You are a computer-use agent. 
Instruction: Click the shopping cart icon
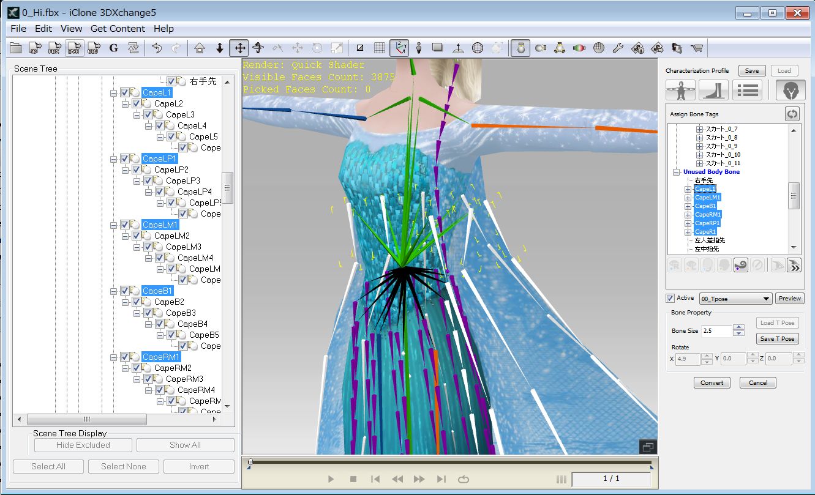[x=696, y=48]
